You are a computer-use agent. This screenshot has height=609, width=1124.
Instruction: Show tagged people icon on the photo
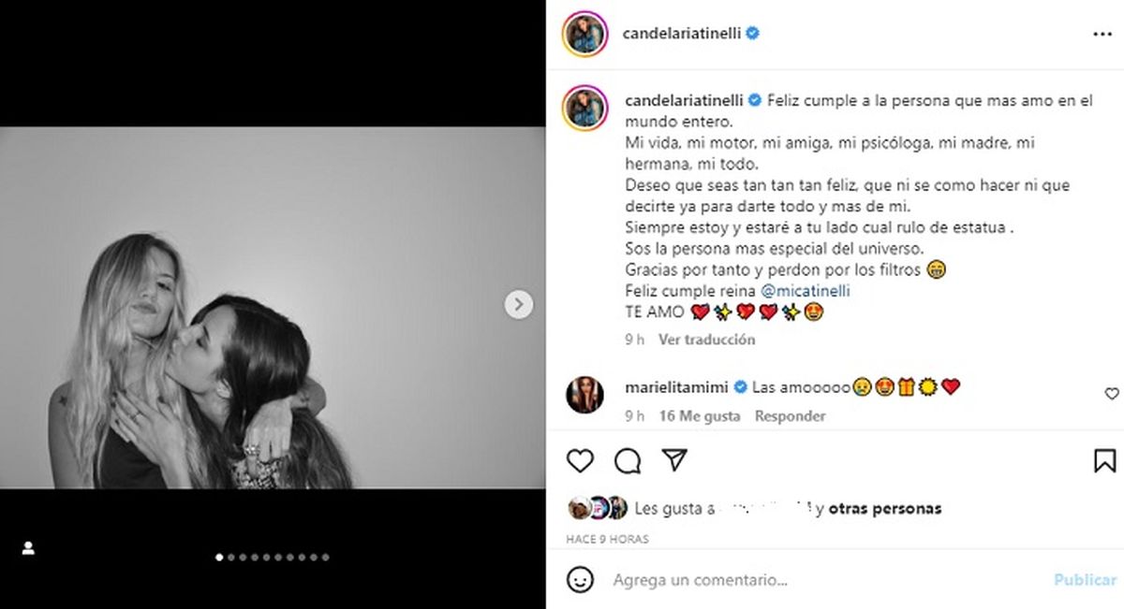pos(28,548)
